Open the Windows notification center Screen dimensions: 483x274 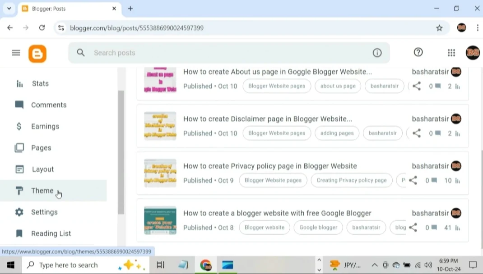tap(473, 265)
